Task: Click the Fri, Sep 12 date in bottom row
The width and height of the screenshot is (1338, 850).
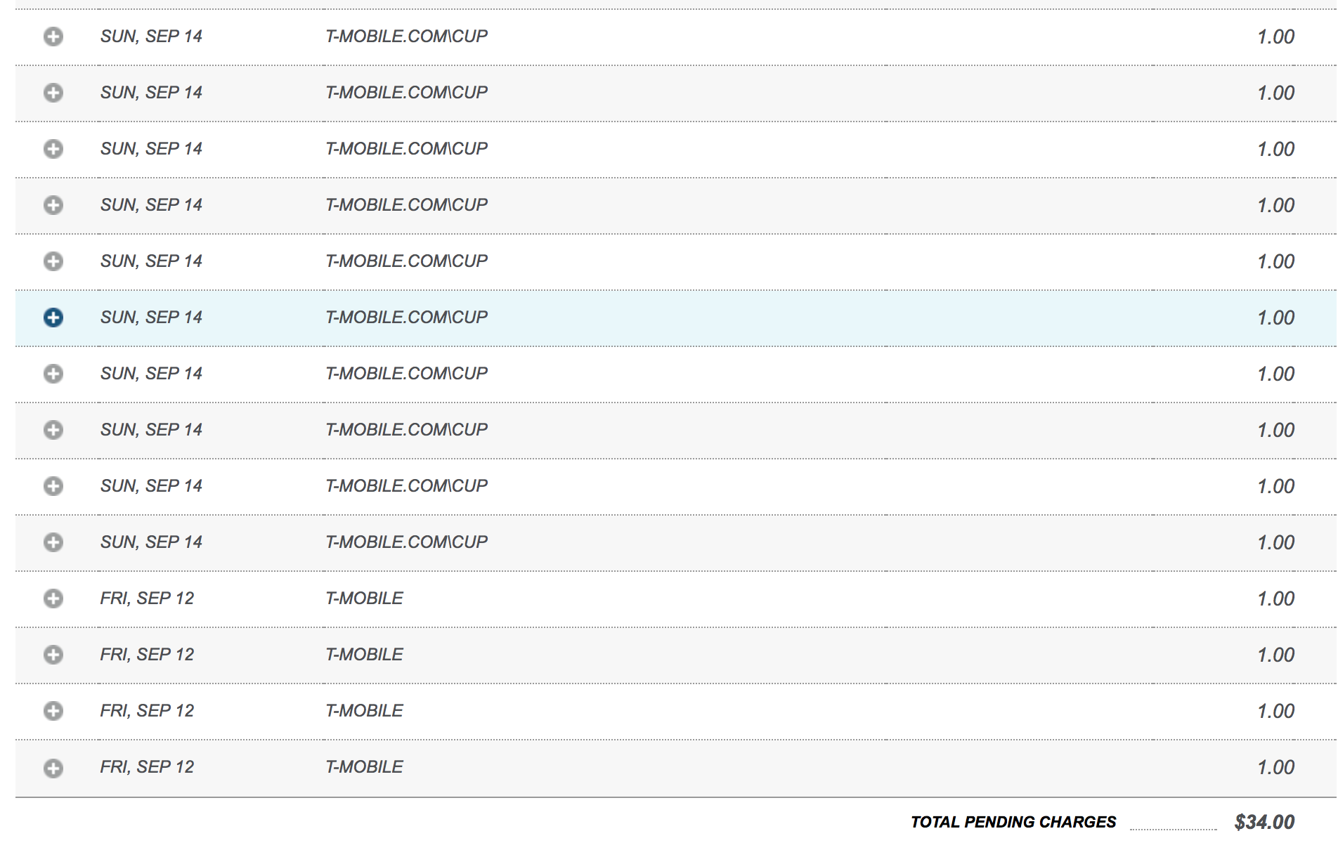Action: 147,767
